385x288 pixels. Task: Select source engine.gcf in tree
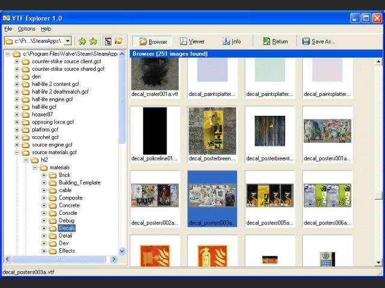(52, 145)
